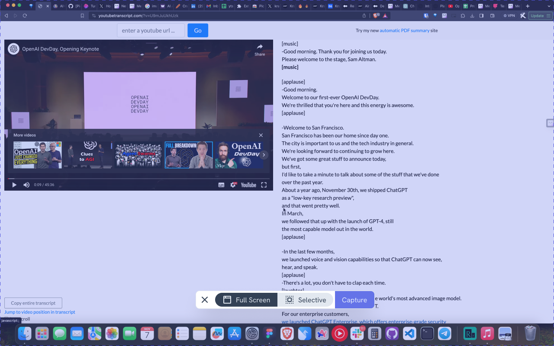Image resolution: width=554 pixels, height=346 pixels.
Task: Click transcript line 'In March,'
Action: (x=293, y=214)
